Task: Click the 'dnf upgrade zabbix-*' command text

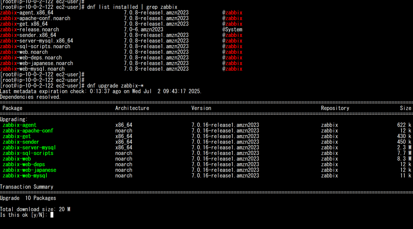Action: pyautogui.click(x=115, y=86)
